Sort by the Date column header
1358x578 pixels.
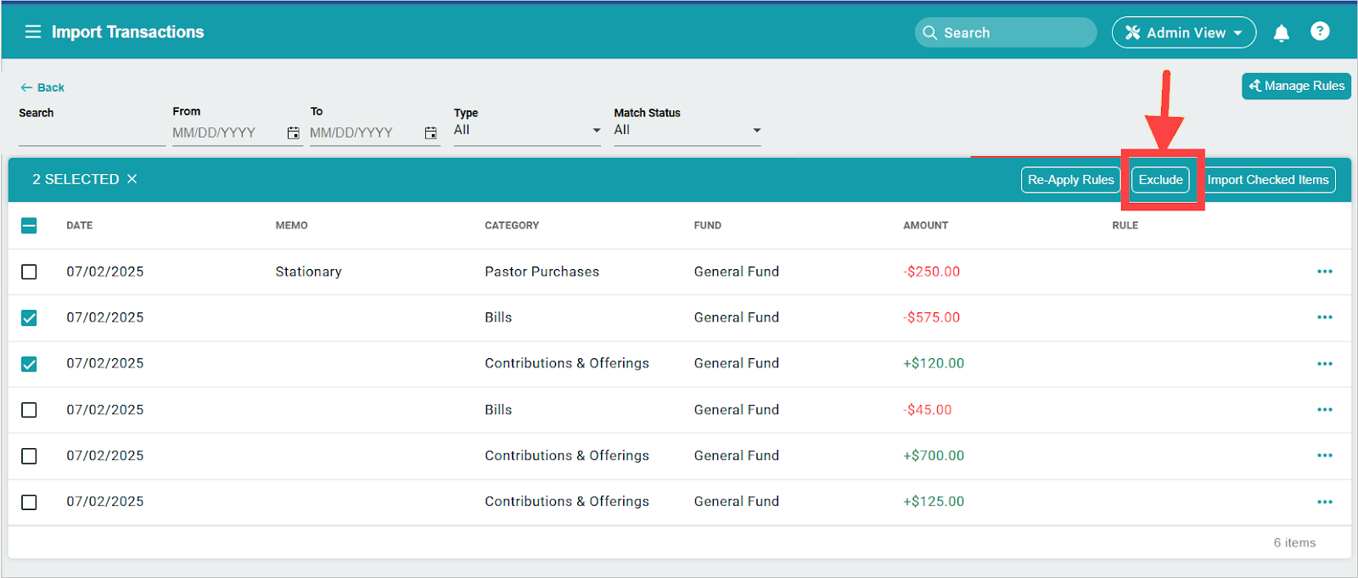tap(80, 226)
